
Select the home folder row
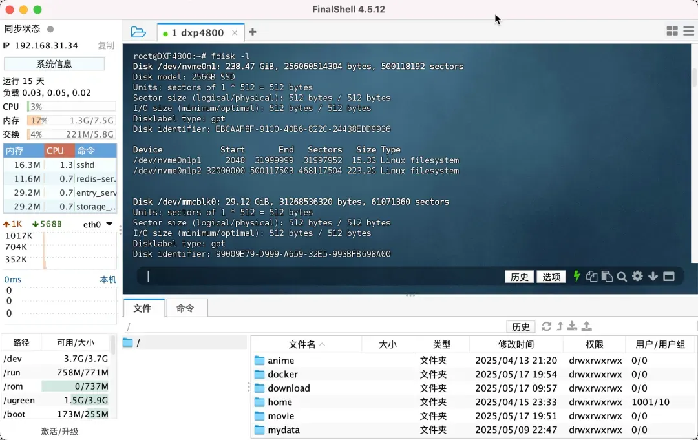pyautogui.click(x=472, y=402)
